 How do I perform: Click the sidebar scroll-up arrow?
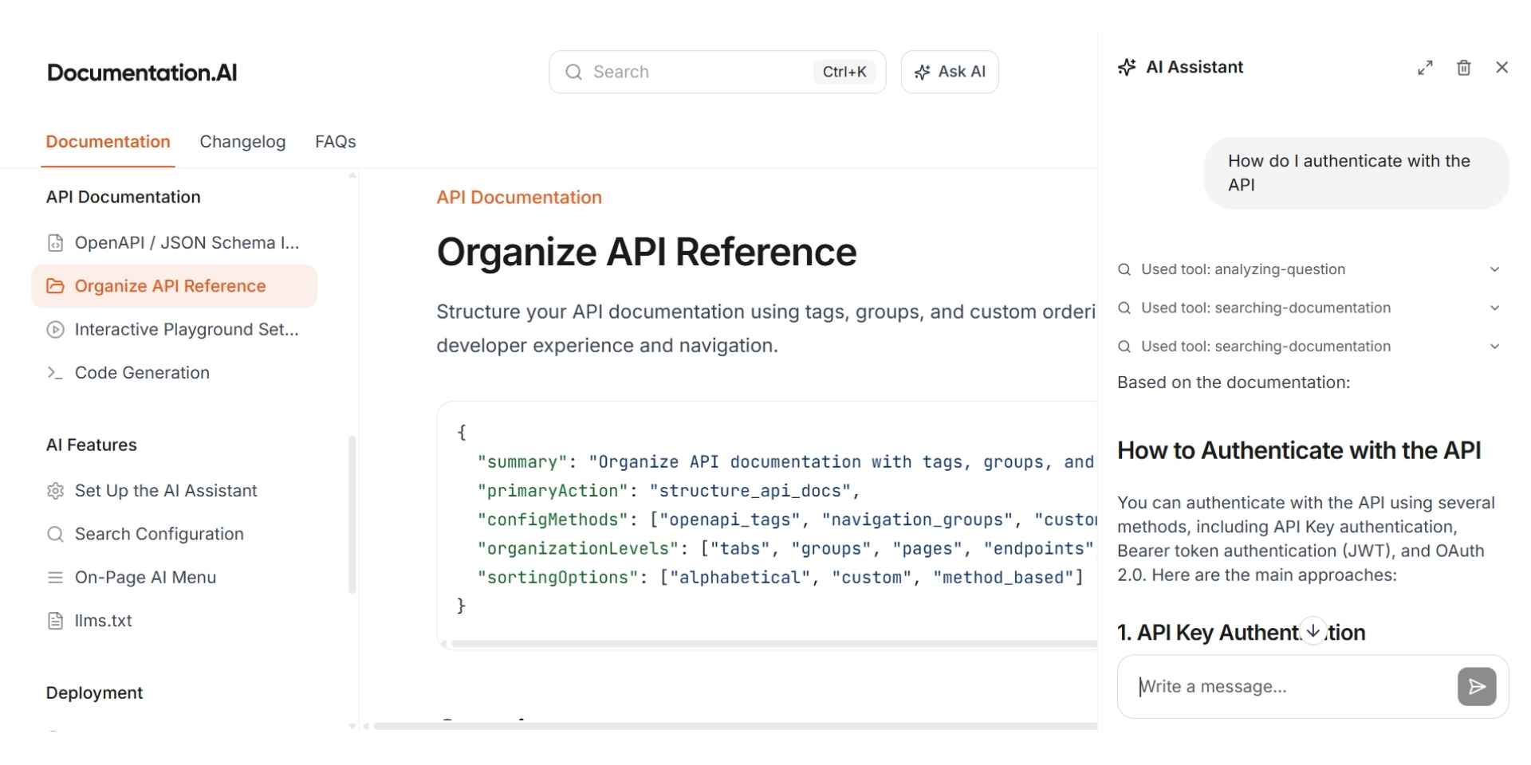coord(352,175)
